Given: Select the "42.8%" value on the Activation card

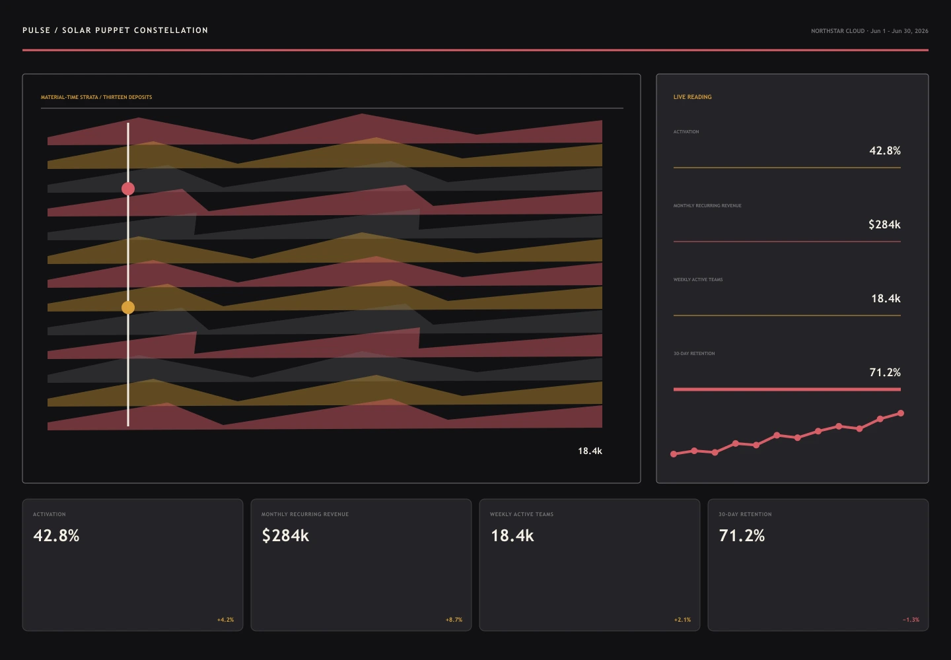Looking at the screenshot, I should coord(56,535).
